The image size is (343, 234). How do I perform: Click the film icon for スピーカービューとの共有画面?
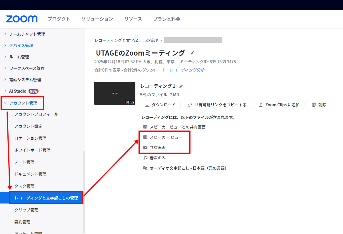point(145,127)
